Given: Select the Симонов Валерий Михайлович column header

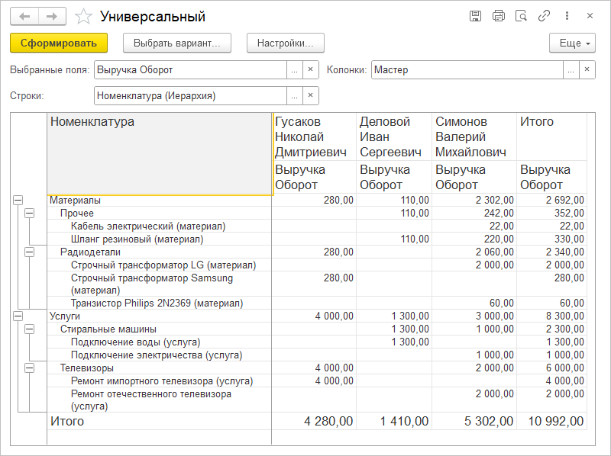Looking at the screenshot, I should 474,137.
